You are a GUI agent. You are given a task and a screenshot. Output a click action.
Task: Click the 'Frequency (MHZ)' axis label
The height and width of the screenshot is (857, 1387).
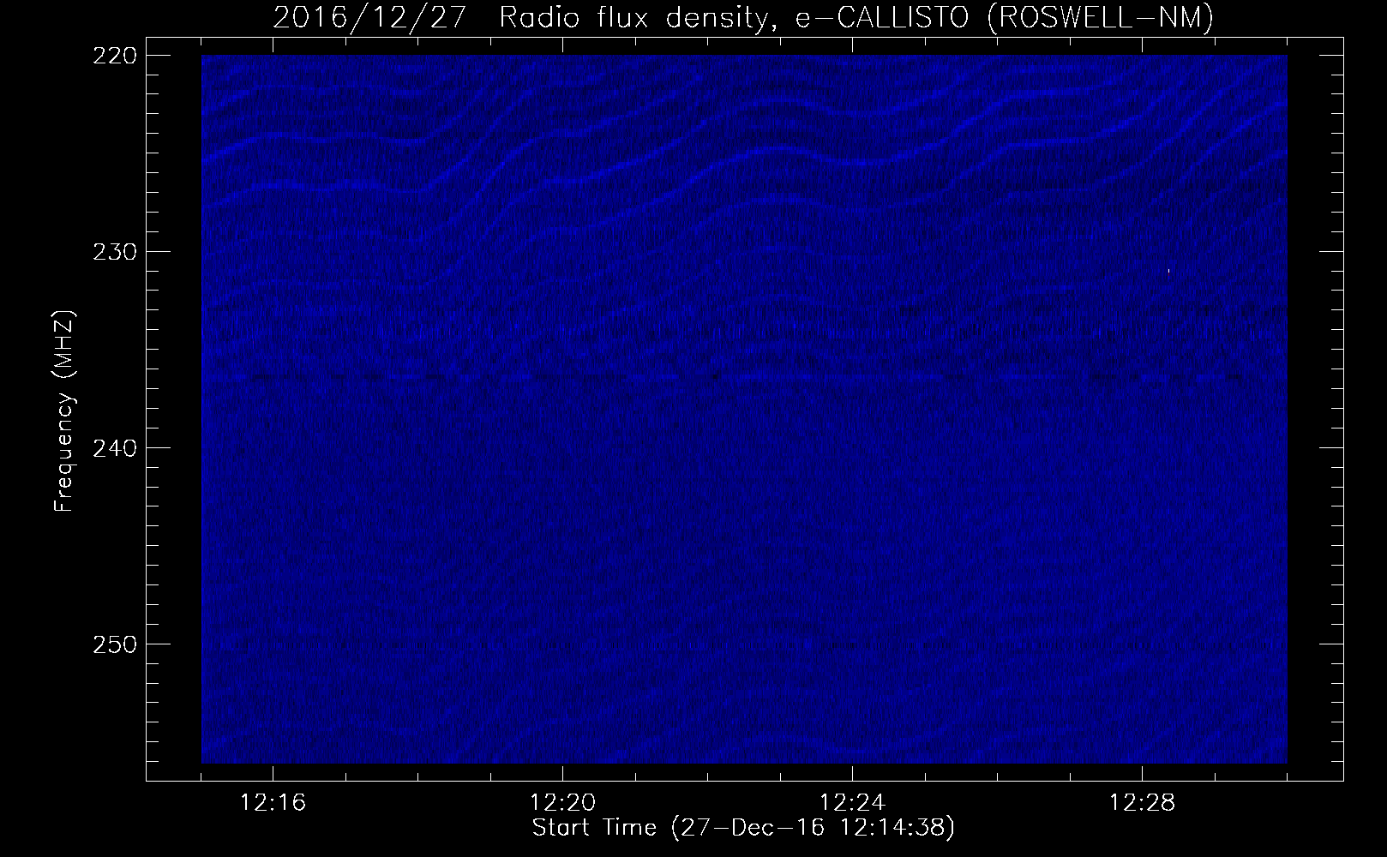coord(64,412)
